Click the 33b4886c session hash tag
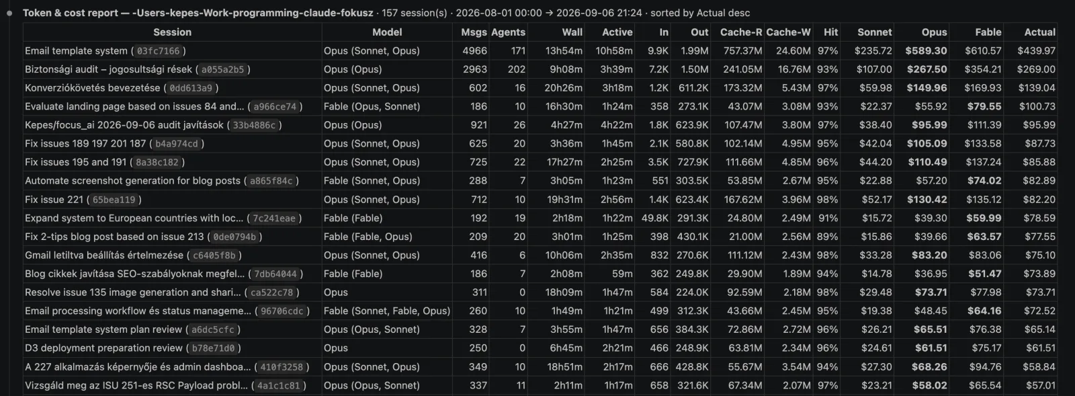 point(254,125)
